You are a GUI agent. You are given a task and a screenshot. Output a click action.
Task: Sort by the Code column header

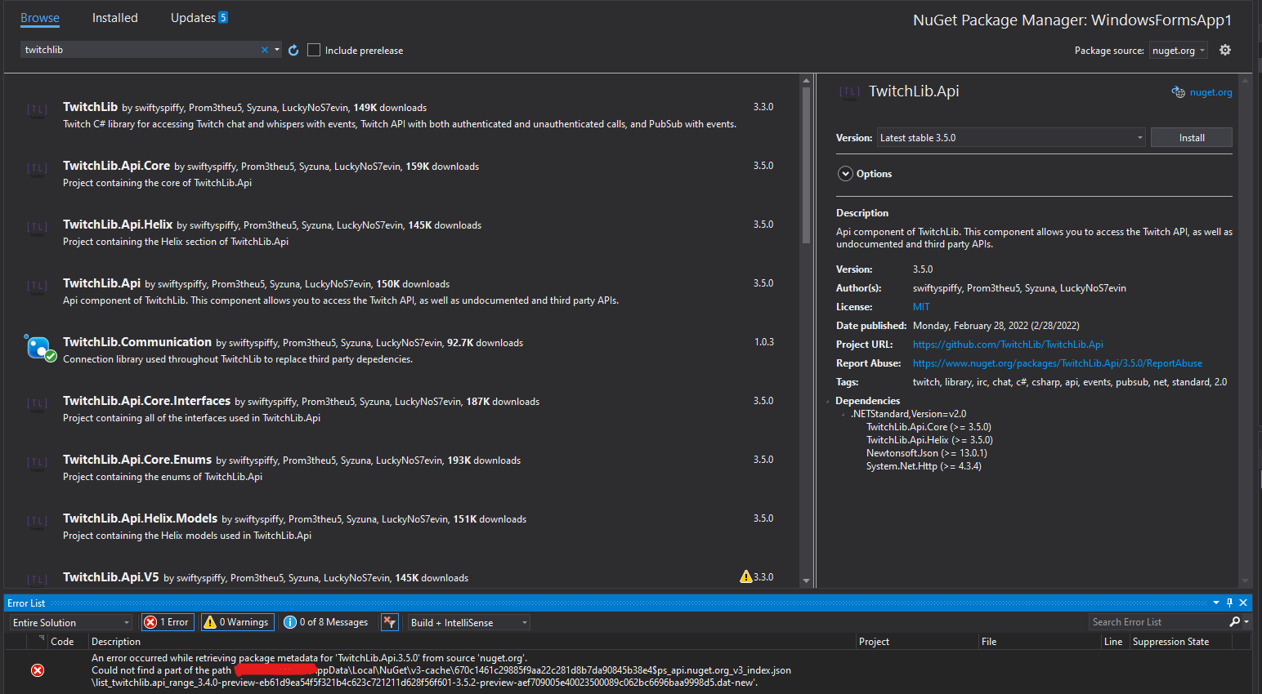pos(62,642)
